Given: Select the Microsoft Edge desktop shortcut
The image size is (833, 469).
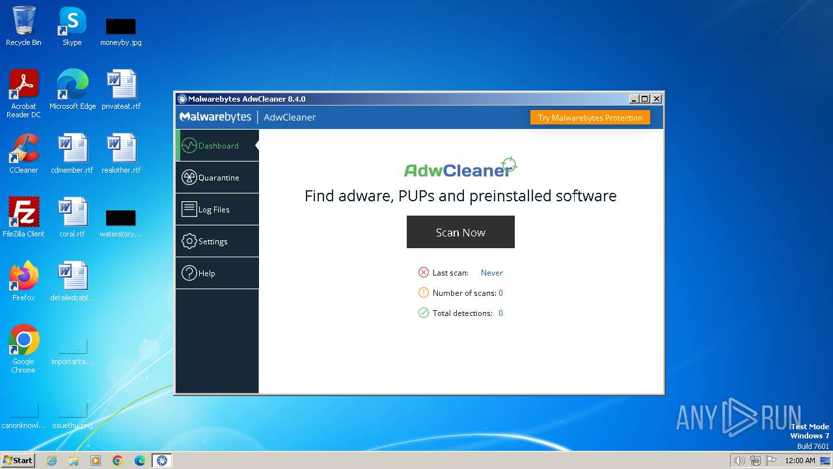Looking at the screenshot, I should click(x=72, y=90).
